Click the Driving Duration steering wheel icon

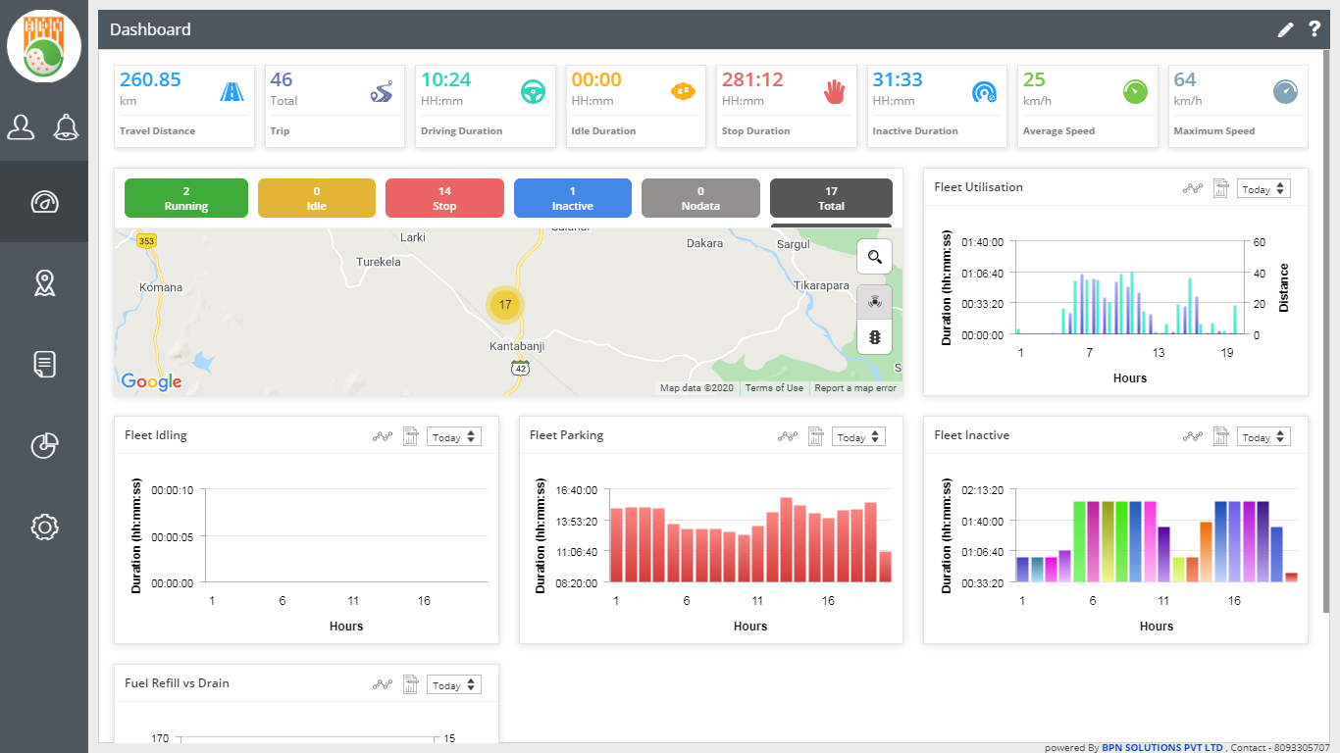[533, 92]
